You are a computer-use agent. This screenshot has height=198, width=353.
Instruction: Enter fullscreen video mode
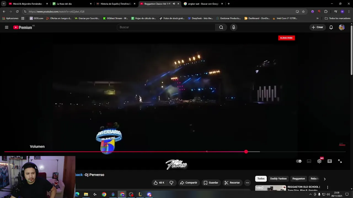(340, 161)
